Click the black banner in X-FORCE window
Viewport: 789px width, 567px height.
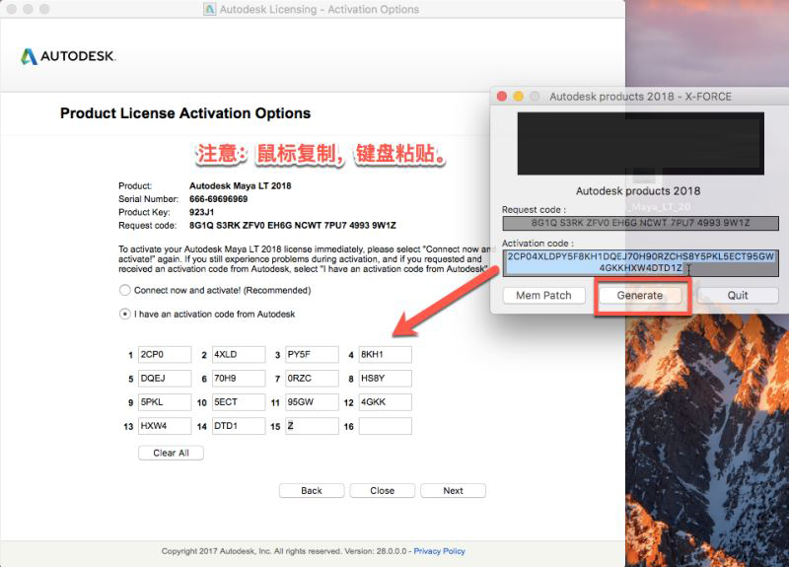pyautogui.click(x=640, y=144)
